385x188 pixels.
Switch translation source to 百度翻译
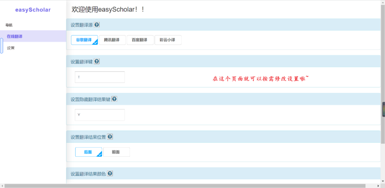(140, 40)
